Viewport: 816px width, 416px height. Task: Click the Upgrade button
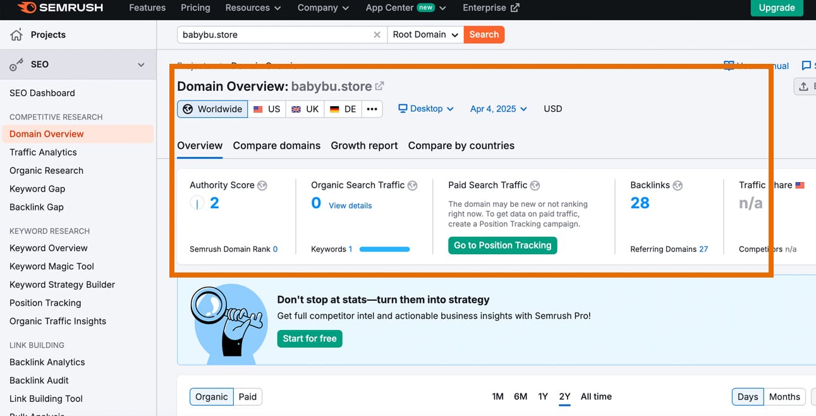tap(777, 8)
